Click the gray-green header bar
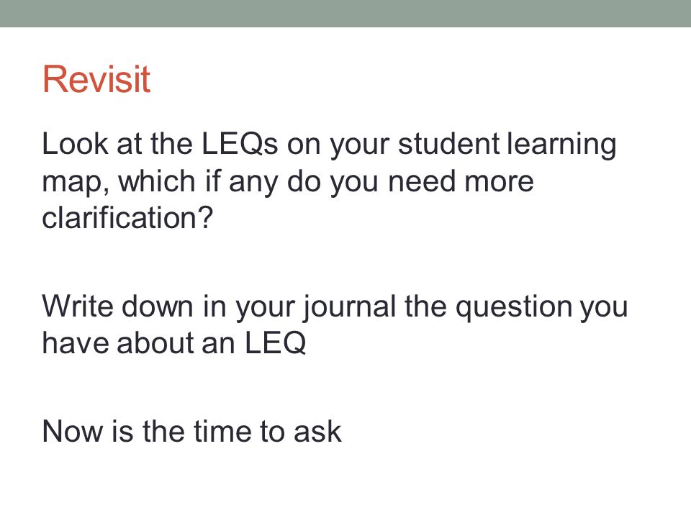 pyautogui.click(x=345, y=13)
